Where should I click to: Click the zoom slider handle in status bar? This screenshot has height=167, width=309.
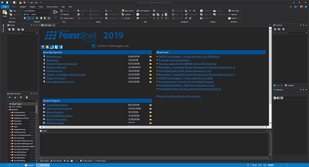(9, 165)
